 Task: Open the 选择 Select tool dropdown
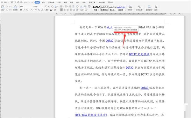pyautogui.click(x=156, y=8)
